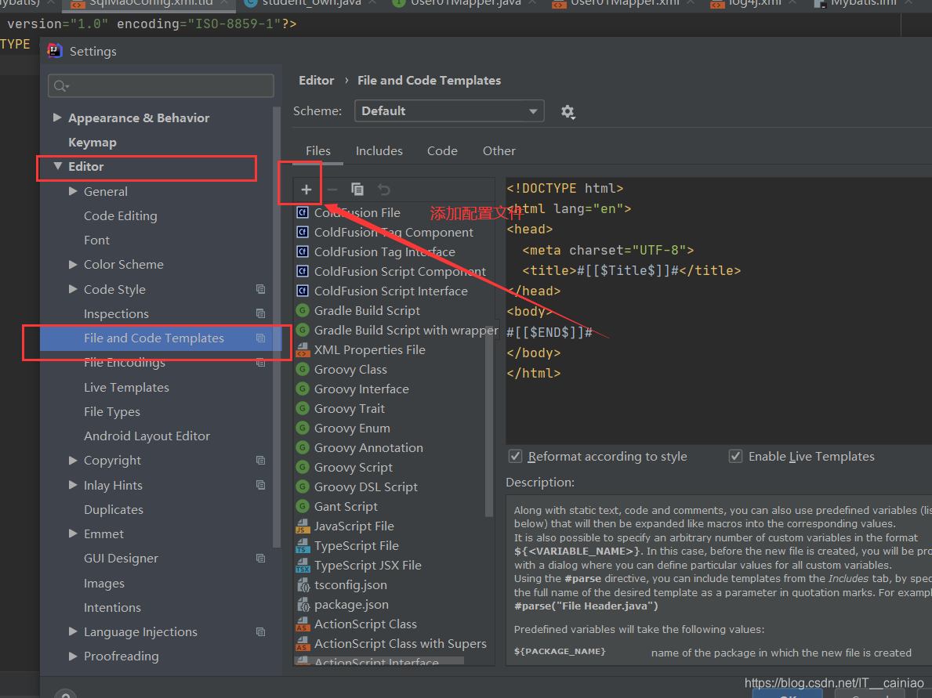Screen dimensions: 932x698
Task: Select TypeScript JSX File template
Action: coord(368,566)
